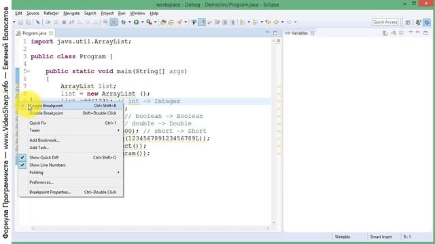Click the Open Task icon

tap(171, 22)
